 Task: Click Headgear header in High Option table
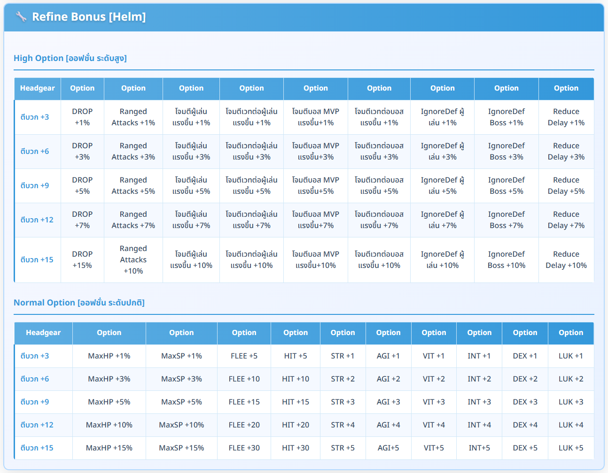click(38, 88)
